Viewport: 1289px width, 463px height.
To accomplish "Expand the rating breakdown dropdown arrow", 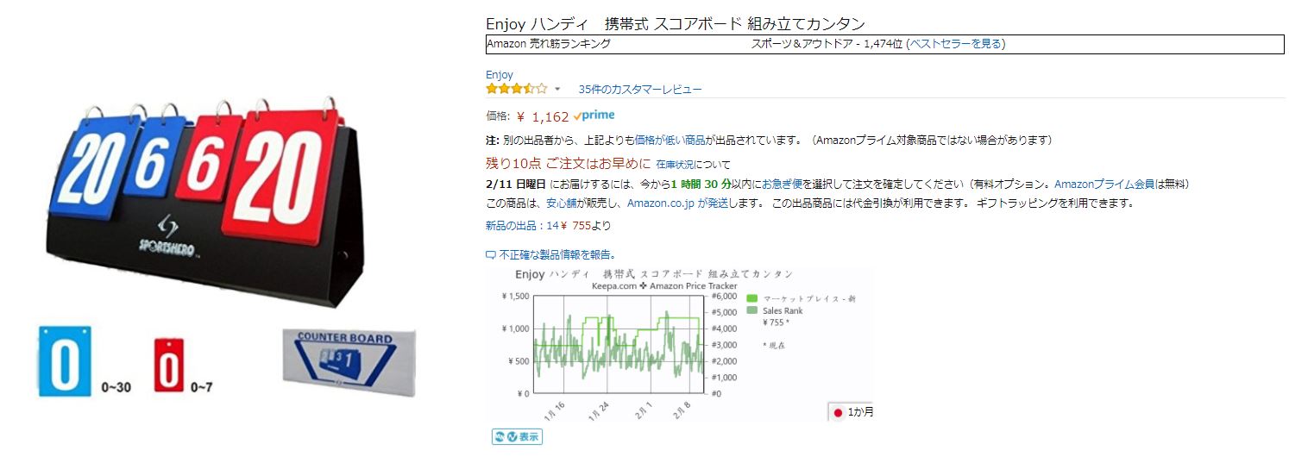I will tap(557, 90).
